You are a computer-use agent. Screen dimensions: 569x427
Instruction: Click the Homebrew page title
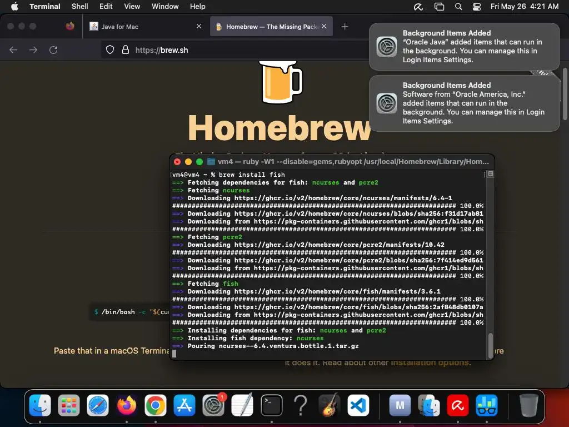tap(279, 128)
